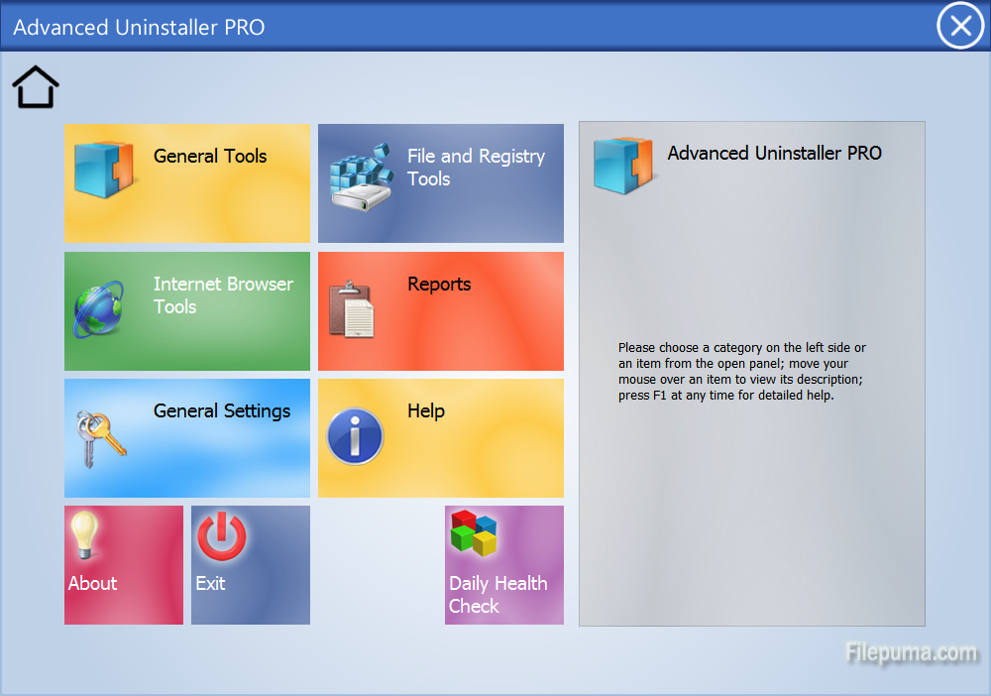Click the Reports clipboard icon
991x696 pixels.
tap(352, 309)
